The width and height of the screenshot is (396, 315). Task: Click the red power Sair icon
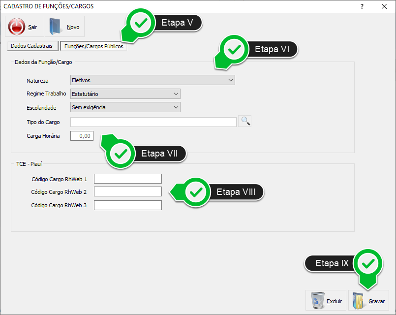17,27
